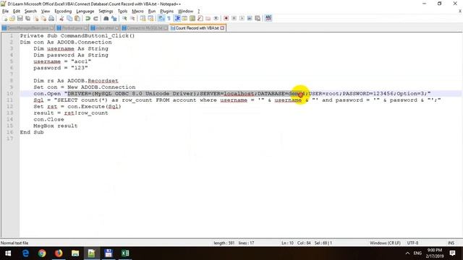Click the UTF-8 encoding status entry
Viewport: 463px width, 260px height.
(x=413, y=243)
